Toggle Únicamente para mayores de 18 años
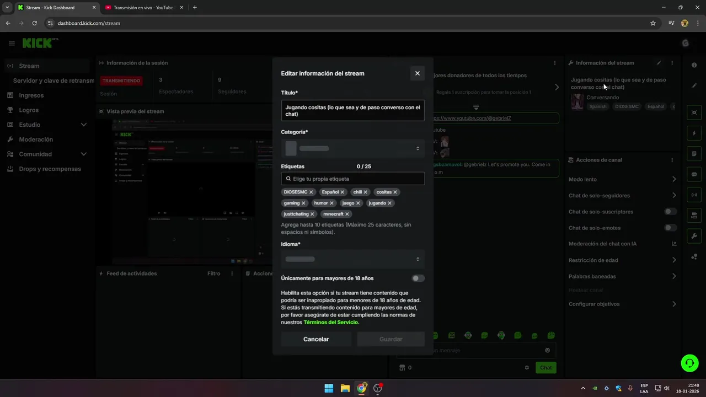Screen dimensions: 706x397 click(418, 278)
